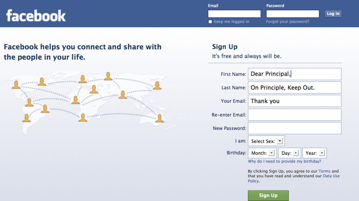The width and height of the screenshot is (359, 201).
Task: Click the person icon at the map's far left edge
Action: pos(16,85)
